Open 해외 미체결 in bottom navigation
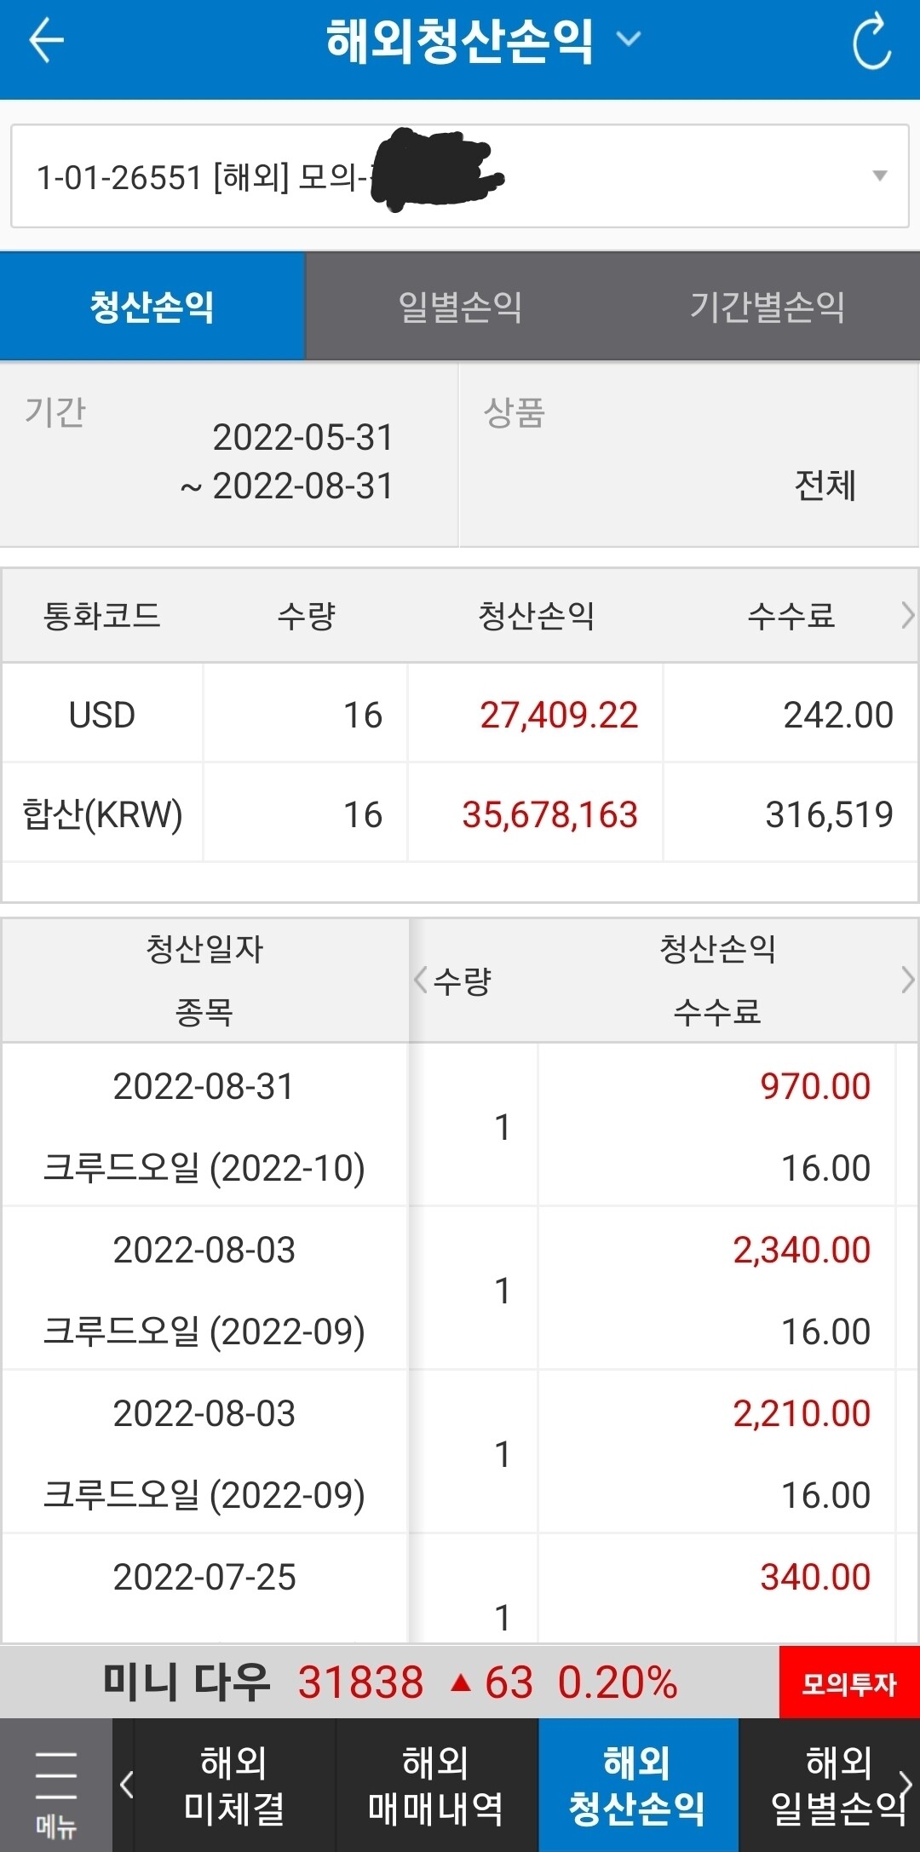 pos(234,1786)
